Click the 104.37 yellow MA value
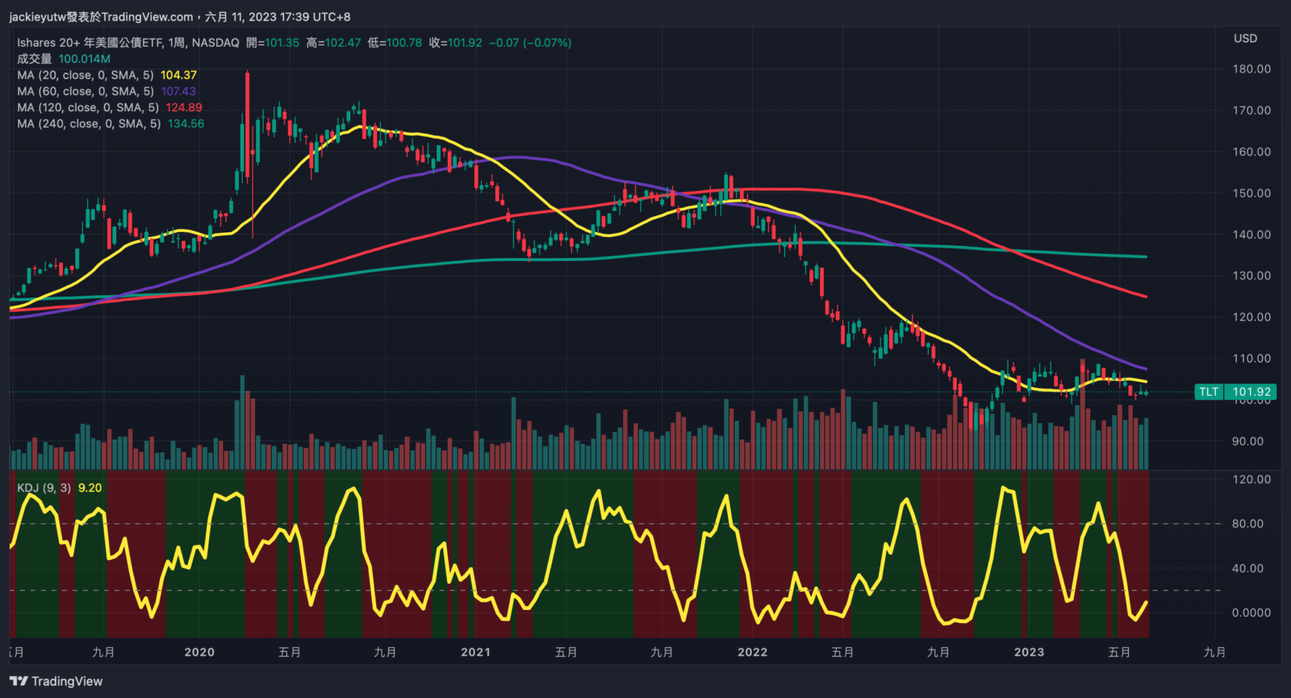 point(178,75)
